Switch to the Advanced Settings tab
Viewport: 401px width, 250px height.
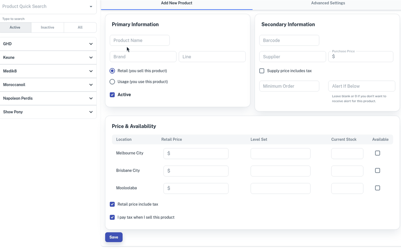328,3
